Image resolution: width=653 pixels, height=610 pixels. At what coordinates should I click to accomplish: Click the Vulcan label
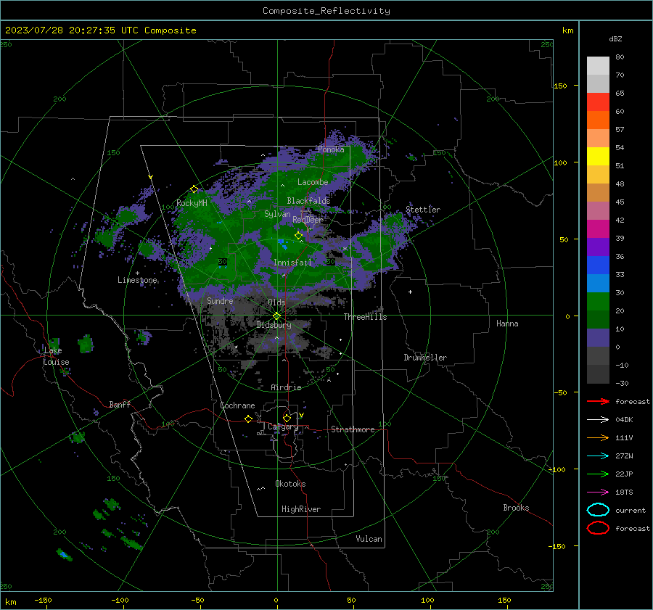pyautogui.click(x=369, y=539)
